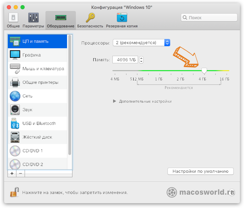Screen dimensions: 244x208
Task: Click the hard disk drive icon
Action: pyautogui.click(x=15, y=137)
